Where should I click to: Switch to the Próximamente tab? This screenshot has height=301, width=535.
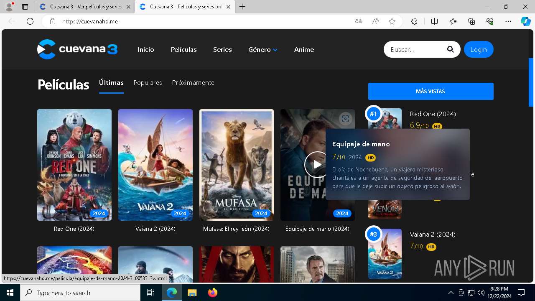[x=193, y=83]
